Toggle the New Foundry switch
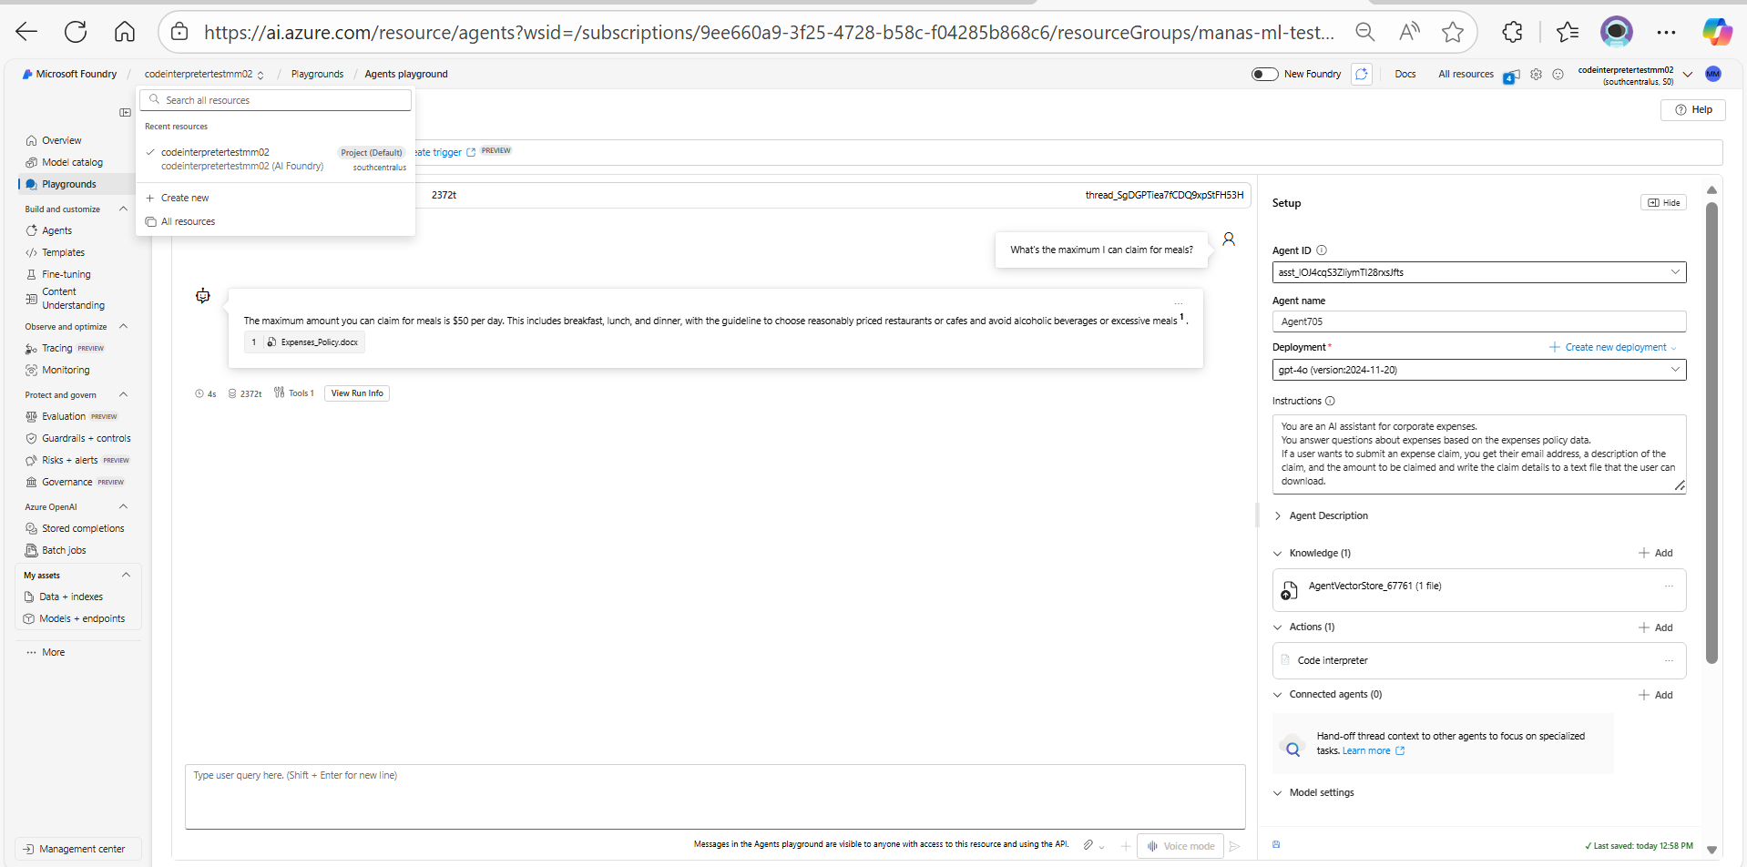 coord(1265,74)
